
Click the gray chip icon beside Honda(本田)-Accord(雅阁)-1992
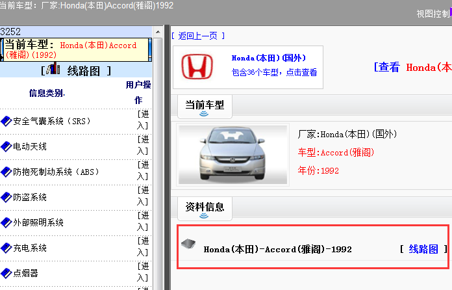pos(188,244)
